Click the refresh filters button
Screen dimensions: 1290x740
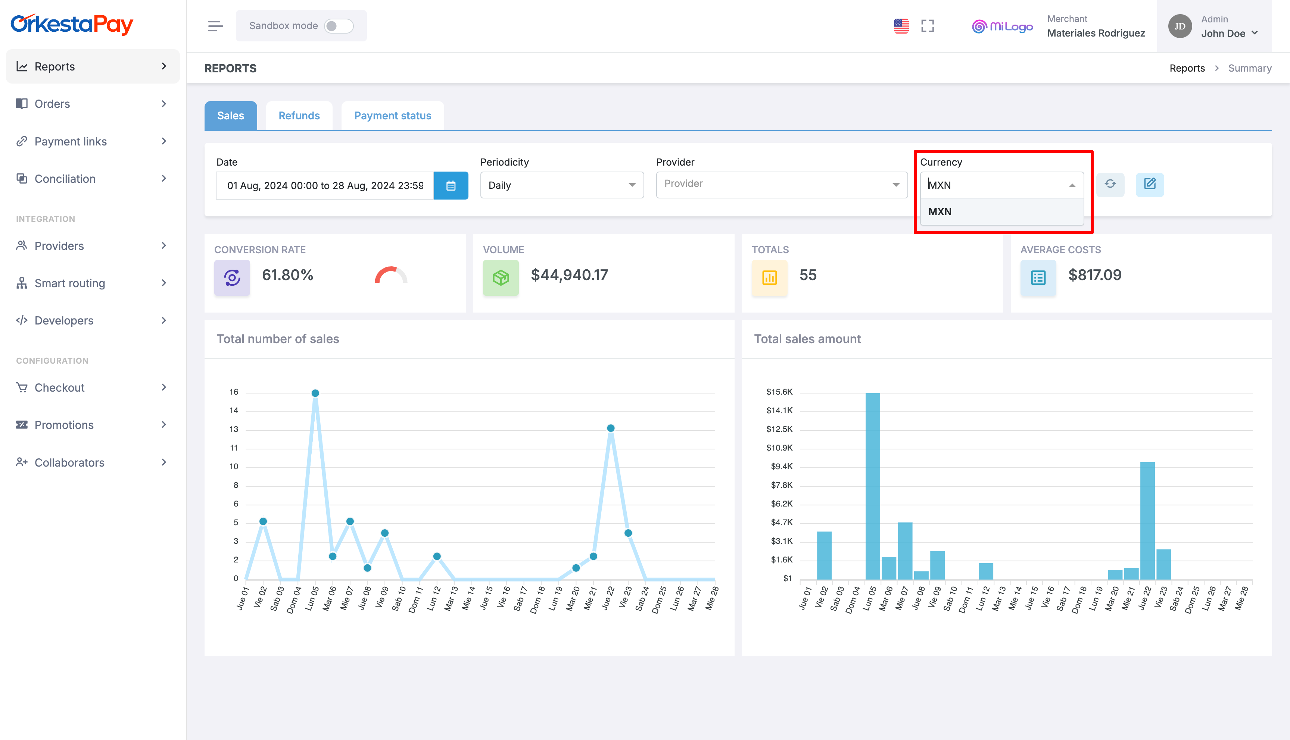(1110, 184)
